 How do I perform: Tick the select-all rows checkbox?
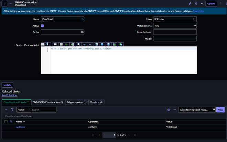click(x=6, y=122)
